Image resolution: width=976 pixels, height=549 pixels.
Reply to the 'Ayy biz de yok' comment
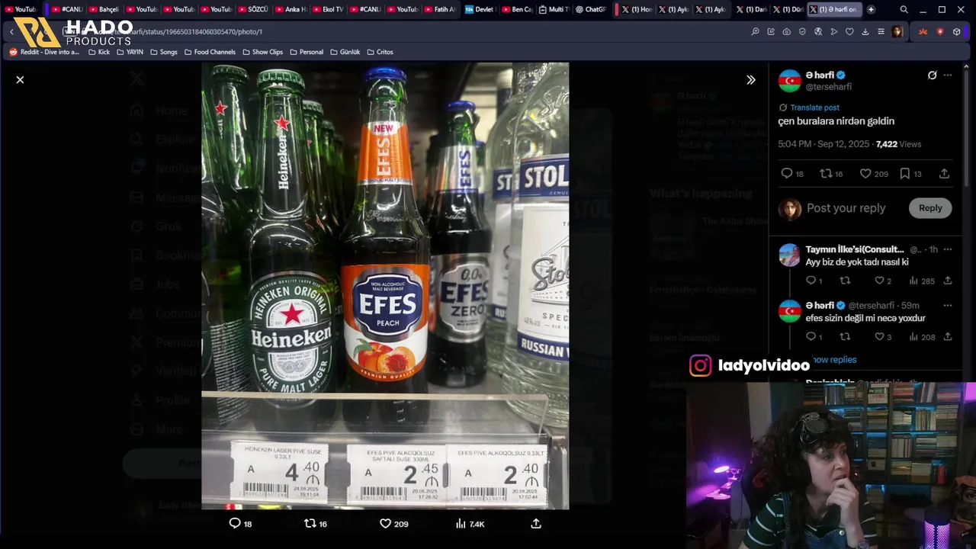811,281
